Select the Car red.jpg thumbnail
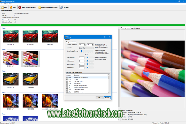Screen dimensions: 186x124 pyautogui.click(x=50, y=36)
